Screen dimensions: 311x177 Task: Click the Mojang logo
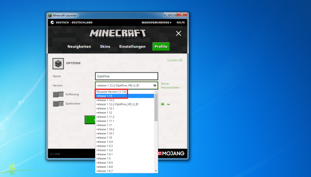[x=171, y=153]
